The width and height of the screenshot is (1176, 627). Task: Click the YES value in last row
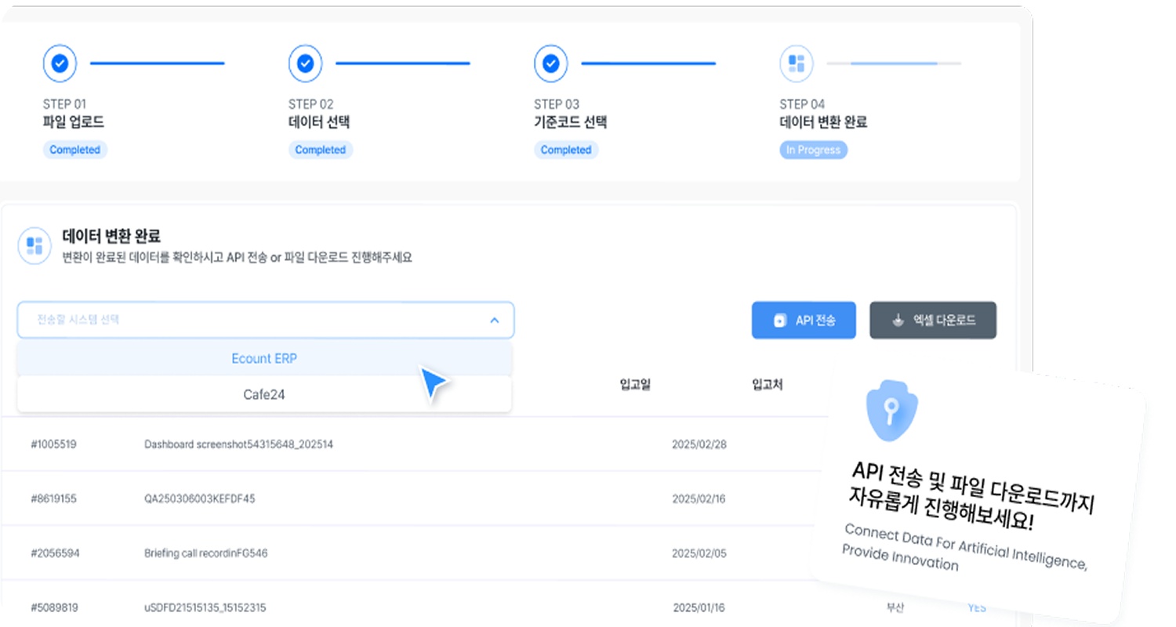(977, 607)
